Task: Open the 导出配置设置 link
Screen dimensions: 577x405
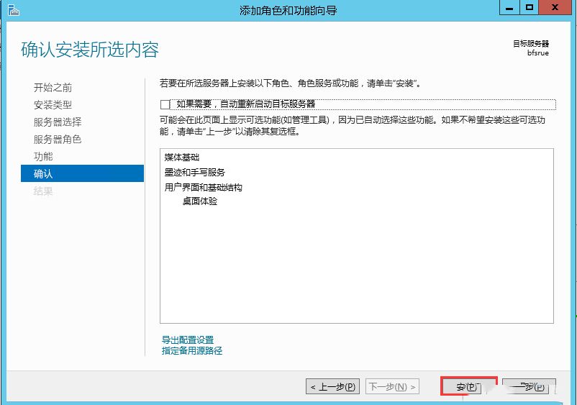Action: point(188,340)
